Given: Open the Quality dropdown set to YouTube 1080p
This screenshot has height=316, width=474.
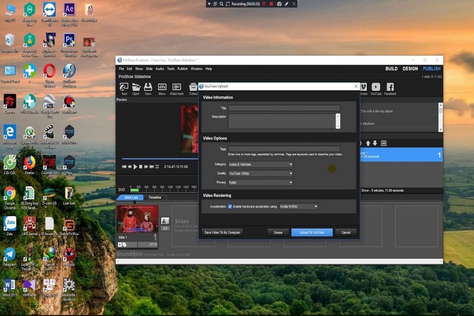Looking at the screenshot, I should coord(260,173).
